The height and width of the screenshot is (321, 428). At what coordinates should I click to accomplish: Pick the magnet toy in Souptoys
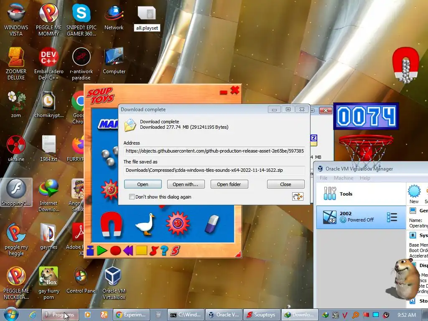click(111, 224)
